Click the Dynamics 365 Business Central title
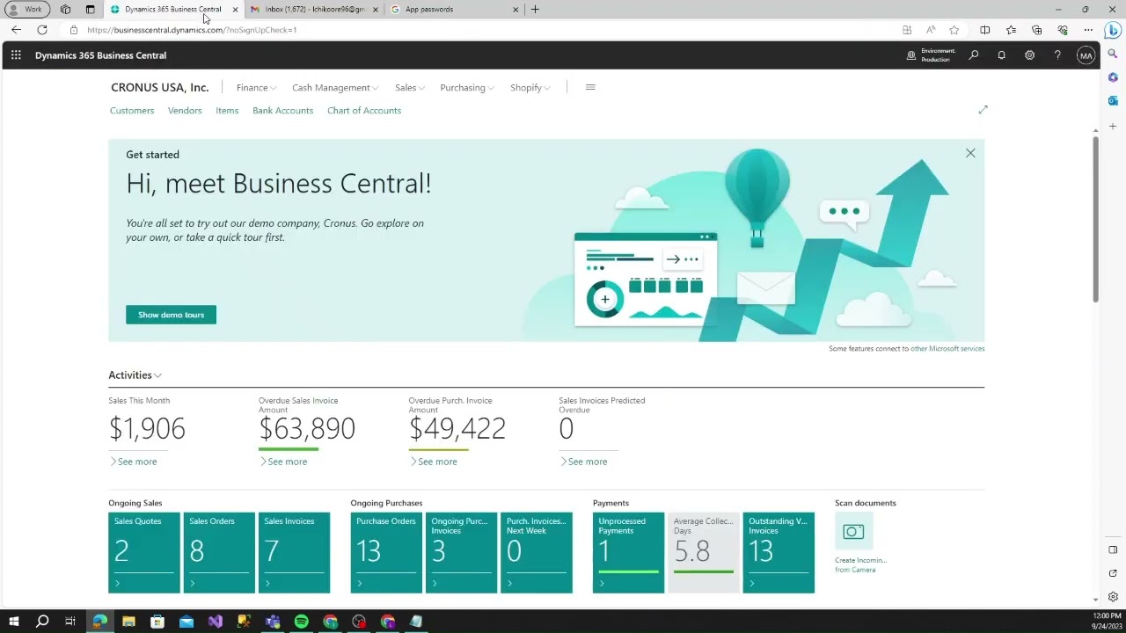 coord(100,55)
